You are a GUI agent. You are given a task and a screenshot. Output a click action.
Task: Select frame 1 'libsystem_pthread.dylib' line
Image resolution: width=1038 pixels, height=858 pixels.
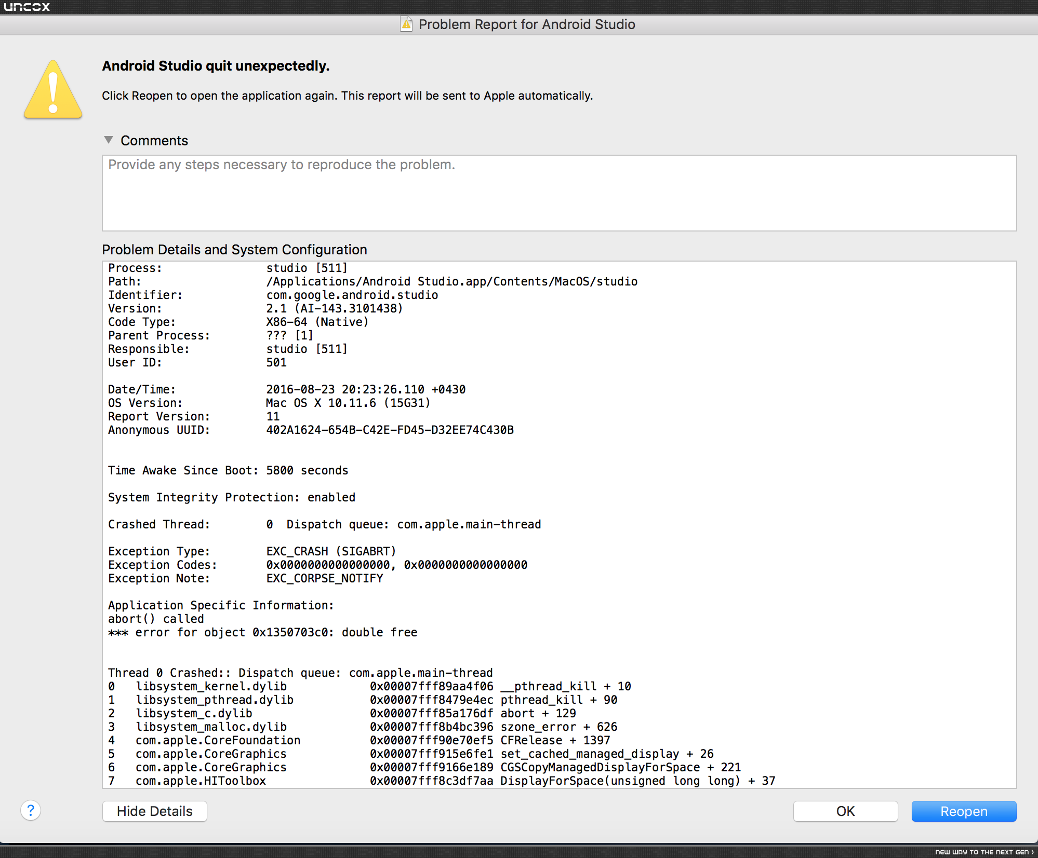[x=363, y=700]
